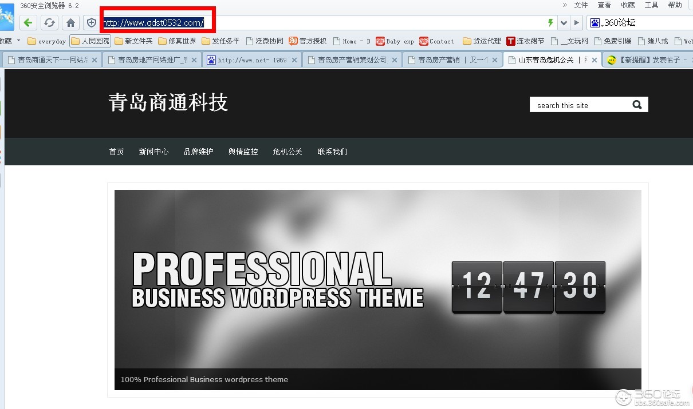Open 品牌维护 in the site navigation
This screenshot has width=693, height=409.
pos(198,152)
